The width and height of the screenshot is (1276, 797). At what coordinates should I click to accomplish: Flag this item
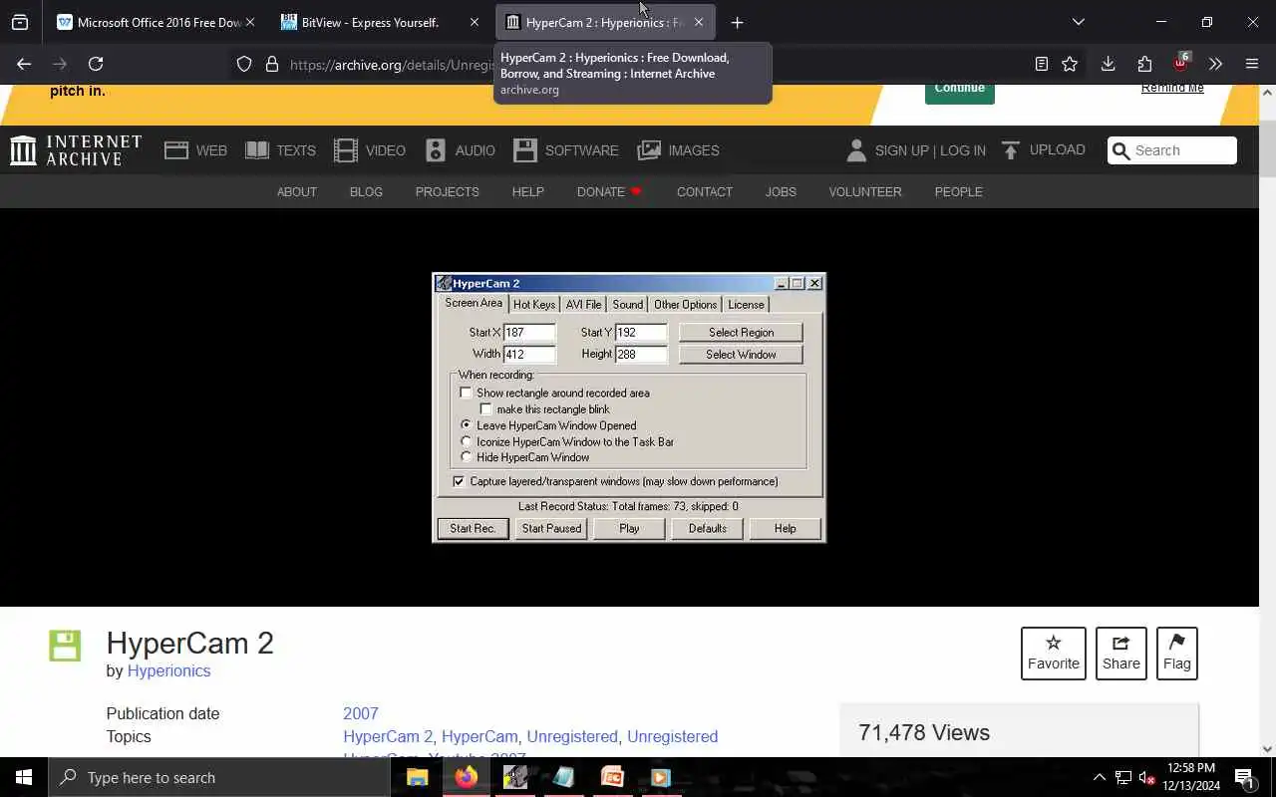[1177, 654]
